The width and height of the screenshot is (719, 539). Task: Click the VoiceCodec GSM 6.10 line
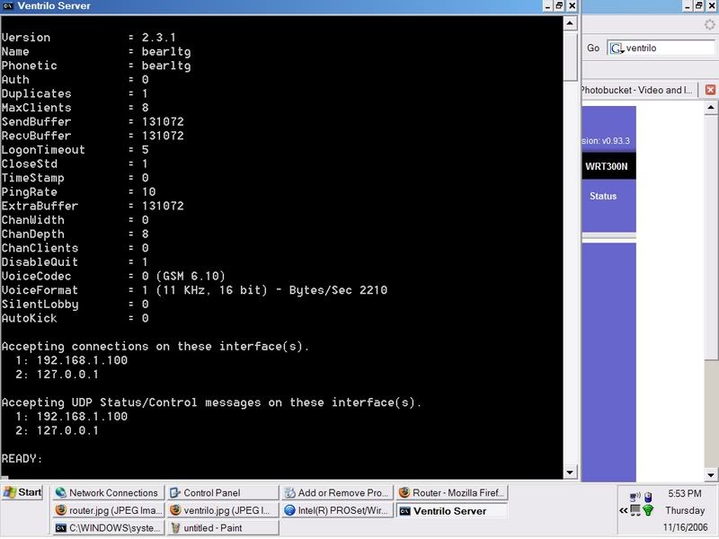[x=113, y=277]
